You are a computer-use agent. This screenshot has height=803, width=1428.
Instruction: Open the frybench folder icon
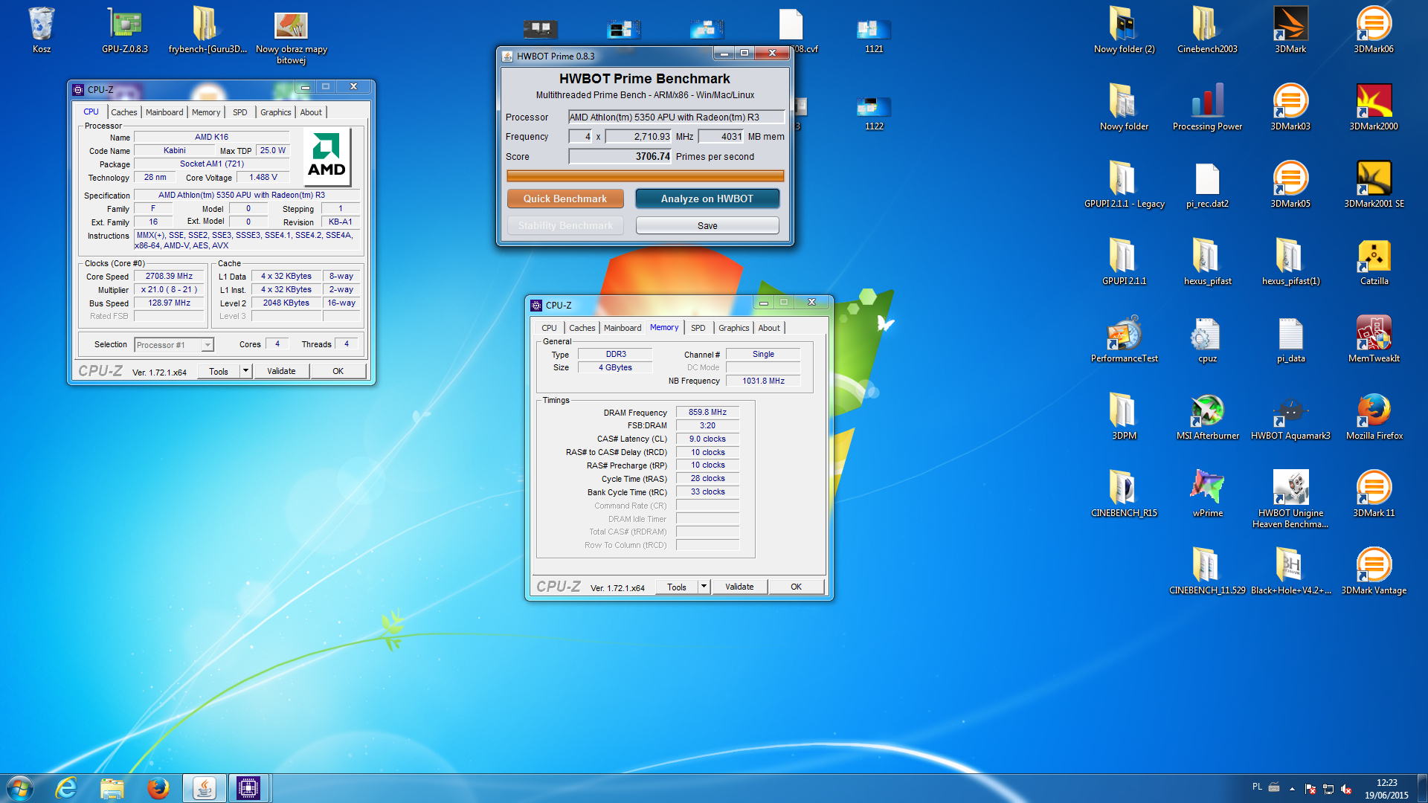pos(208,30)
